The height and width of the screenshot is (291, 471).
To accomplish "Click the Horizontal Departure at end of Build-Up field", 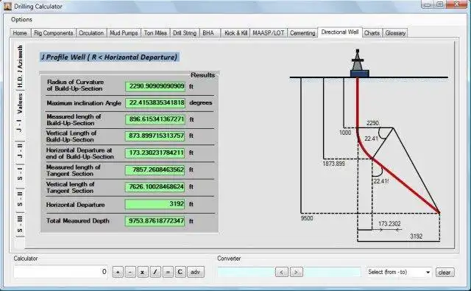I will [x=155, y=153].
